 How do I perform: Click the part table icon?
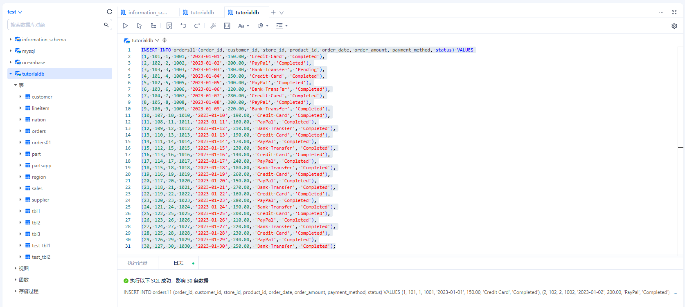click(x=28, y=154)
